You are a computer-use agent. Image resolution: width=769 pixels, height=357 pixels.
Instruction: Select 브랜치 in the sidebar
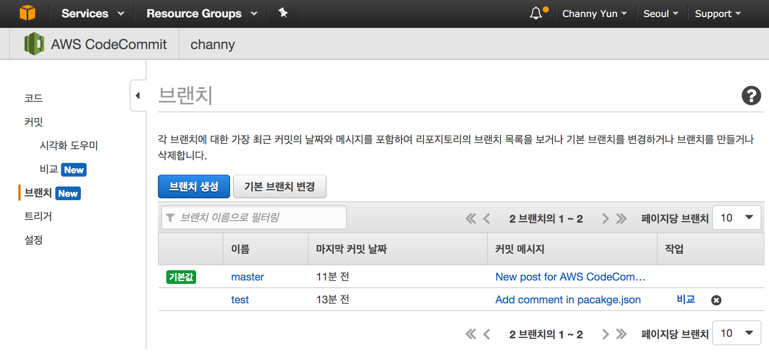pyautogui.click(x=38, y=193)
